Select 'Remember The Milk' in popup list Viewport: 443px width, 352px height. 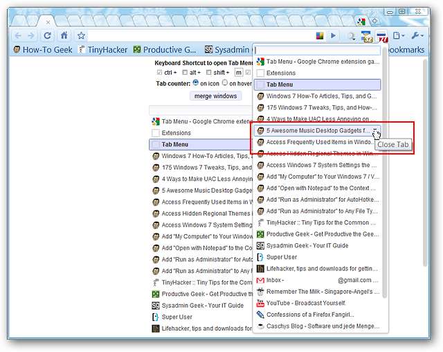[318, 292]
